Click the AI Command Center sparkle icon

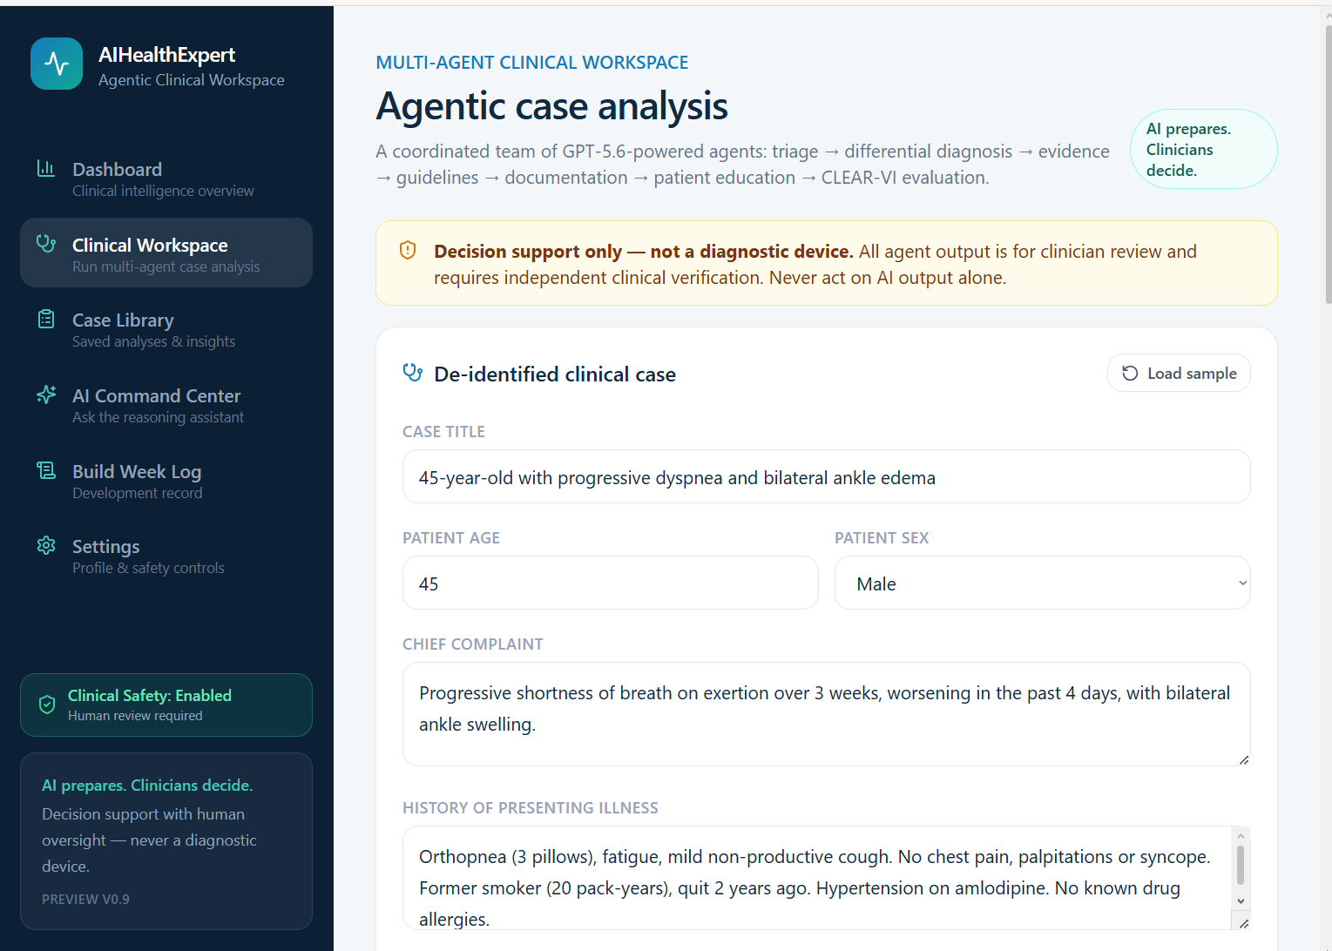pos(46,395)
